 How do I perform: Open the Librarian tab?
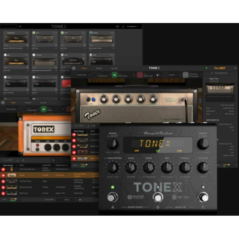click(x=113, y=68)
